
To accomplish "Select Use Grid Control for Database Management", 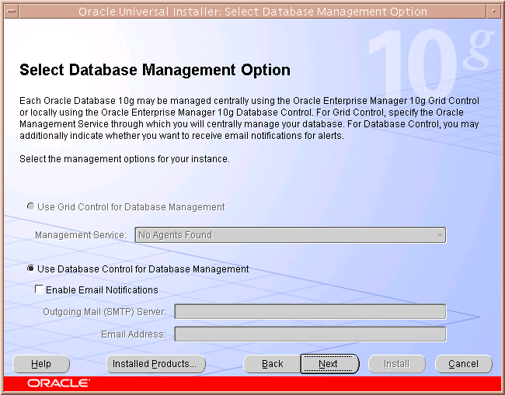I will pos(31,207).
